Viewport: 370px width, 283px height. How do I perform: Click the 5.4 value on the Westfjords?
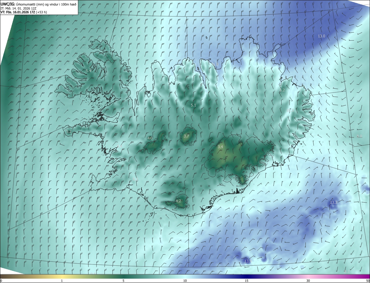[x=88, y=71]
